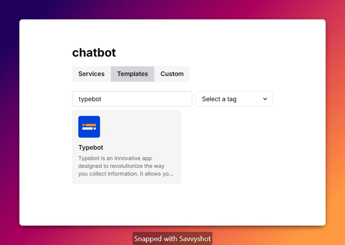The width and height of the screenshot is (345, 245).
Task: Switch to the Services tab
Action: [x=91, y=74]
